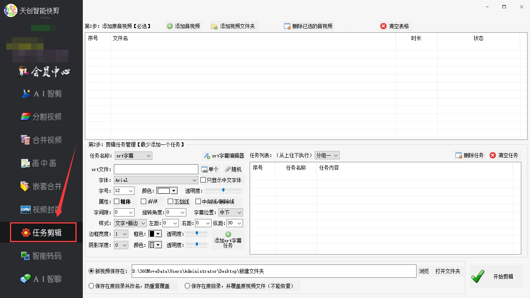Click 打开文件夹 button
Screen dimensions: 530x298
[448, 271]
